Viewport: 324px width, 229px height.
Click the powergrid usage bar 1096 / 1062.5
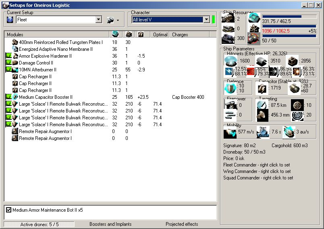(x=289, y=26)
